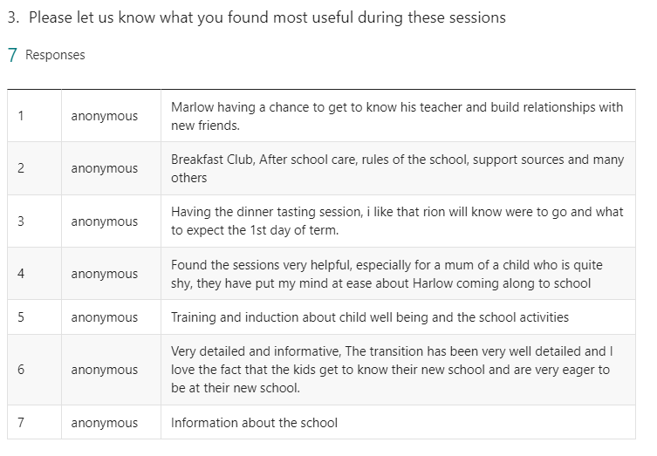This screenshot has width=657, height=456.
Task: Click the "7 Responses" count label
Action: tap(46, 55)
